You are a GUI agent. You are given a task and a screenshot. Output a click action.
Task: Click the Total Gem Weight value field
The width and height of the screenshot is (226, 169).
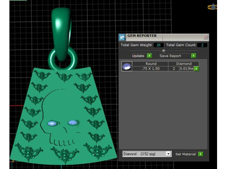point(159,45)
